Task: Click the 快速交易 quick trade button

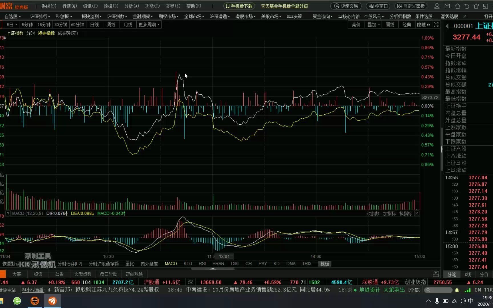Action: click(x=346, y=6)
